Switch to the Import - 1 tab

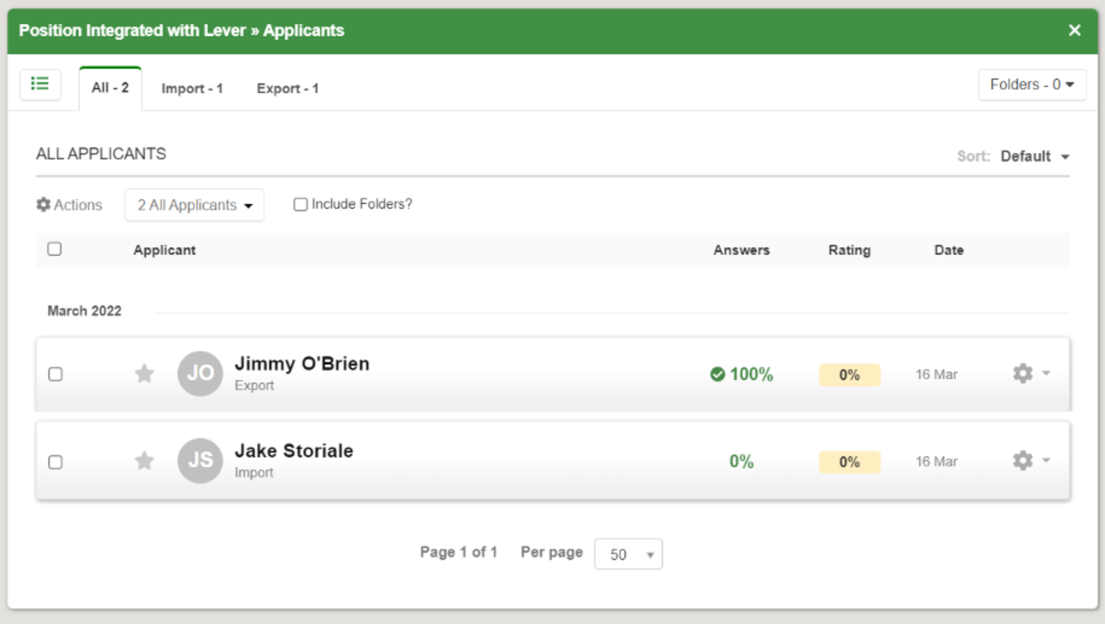pos(191,88)
